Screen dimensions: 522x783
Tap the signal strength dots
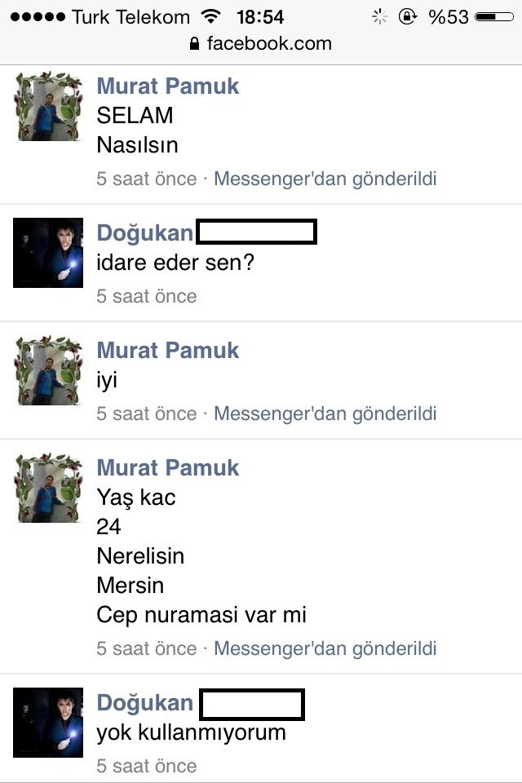[38, 17]
